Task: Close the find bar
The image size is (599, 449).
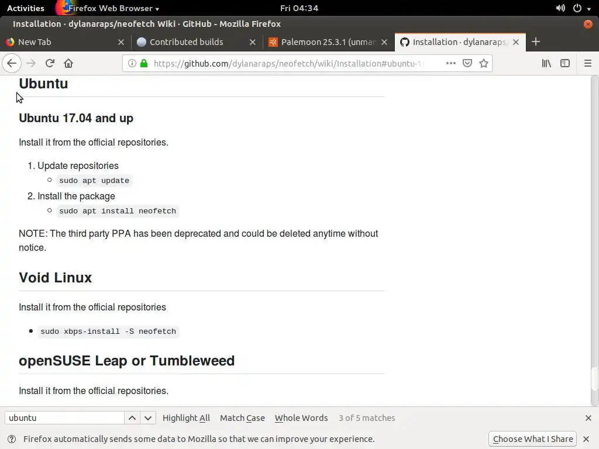Action: coord(588,417)
